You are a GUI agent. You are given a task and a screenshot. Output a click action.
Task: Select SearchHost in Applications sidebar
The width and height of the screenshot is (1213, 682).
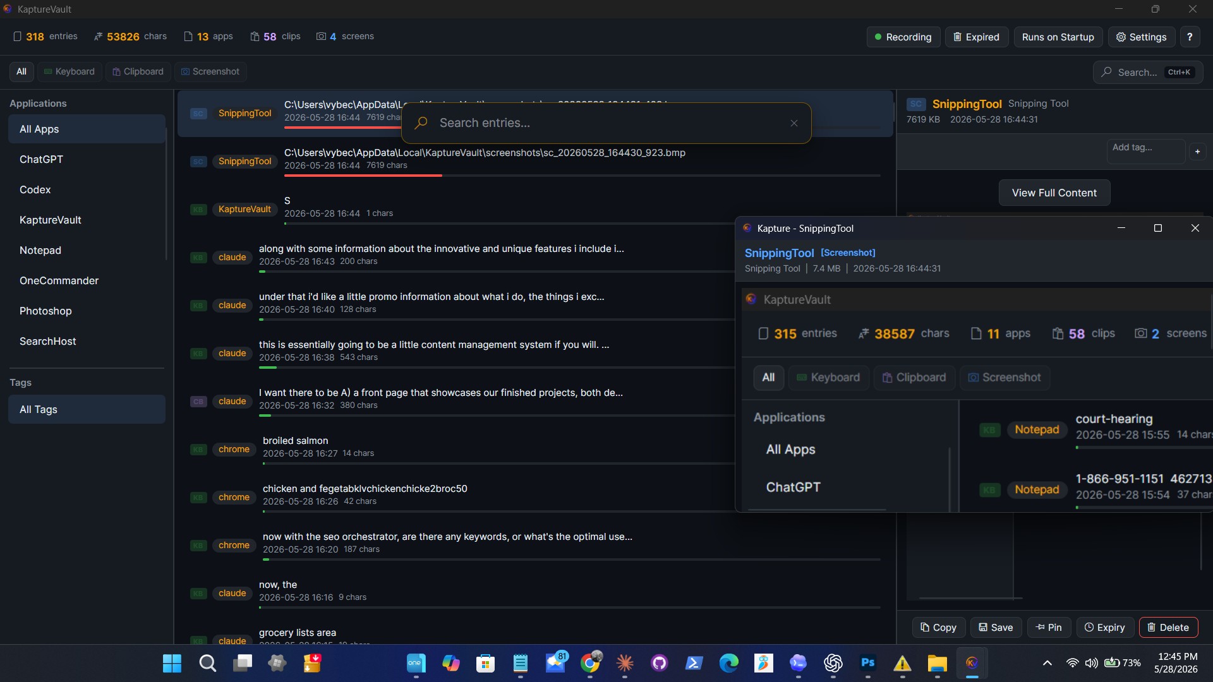tap(87, 341)
